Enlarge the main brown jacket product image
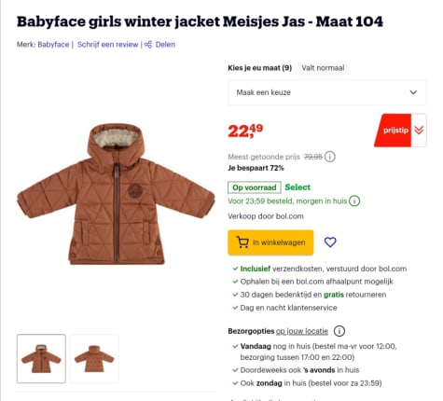 click(116, 194)
